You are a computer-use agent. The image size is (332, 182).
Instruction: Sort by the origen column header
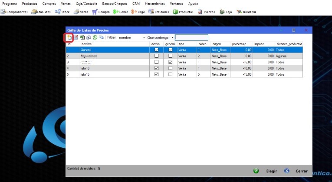point(220,44)
